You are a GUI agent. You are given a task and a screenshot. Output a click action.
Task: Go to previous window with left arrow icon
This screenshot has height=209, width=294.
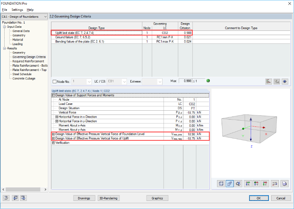[15, 198]
